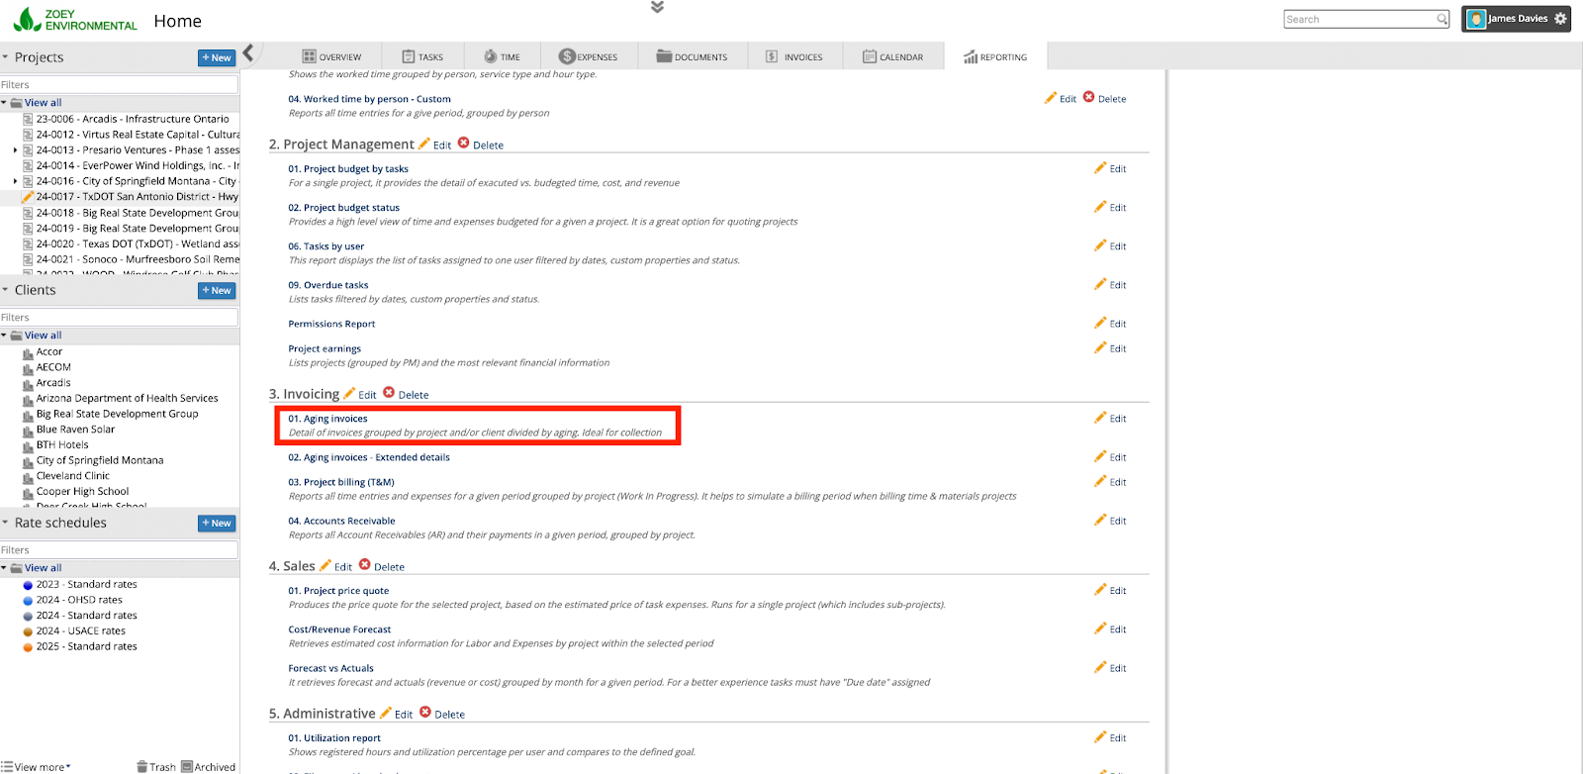Collapse the Projects panel section

pyautogui.click(x=5, y=57)
